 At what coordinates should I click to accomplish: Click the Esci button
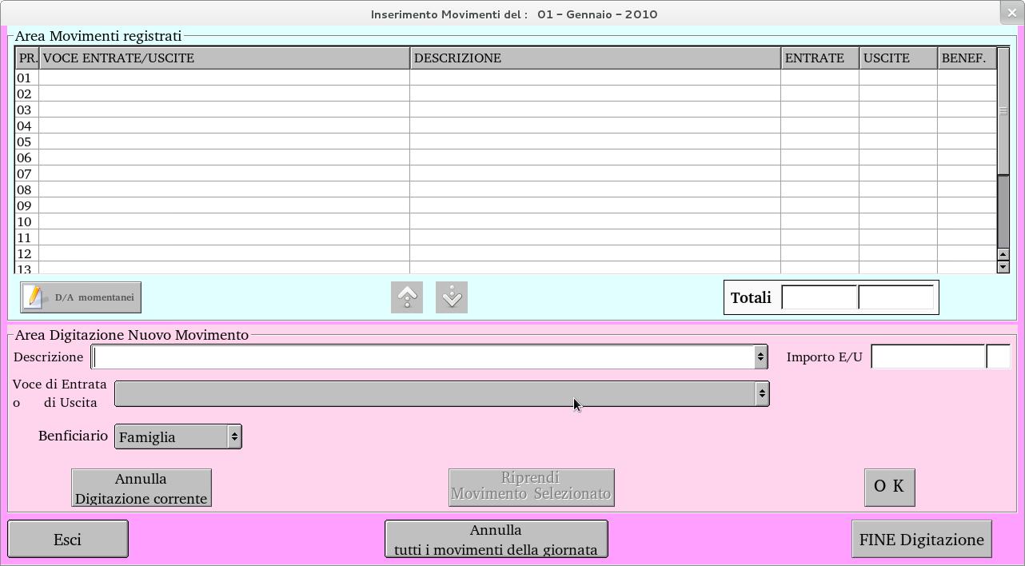pos(68,540)
